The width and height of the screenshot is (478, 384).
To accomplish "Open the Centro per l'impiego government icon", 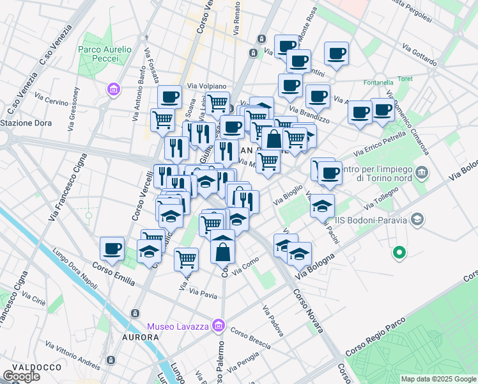I will click(422, 172).
